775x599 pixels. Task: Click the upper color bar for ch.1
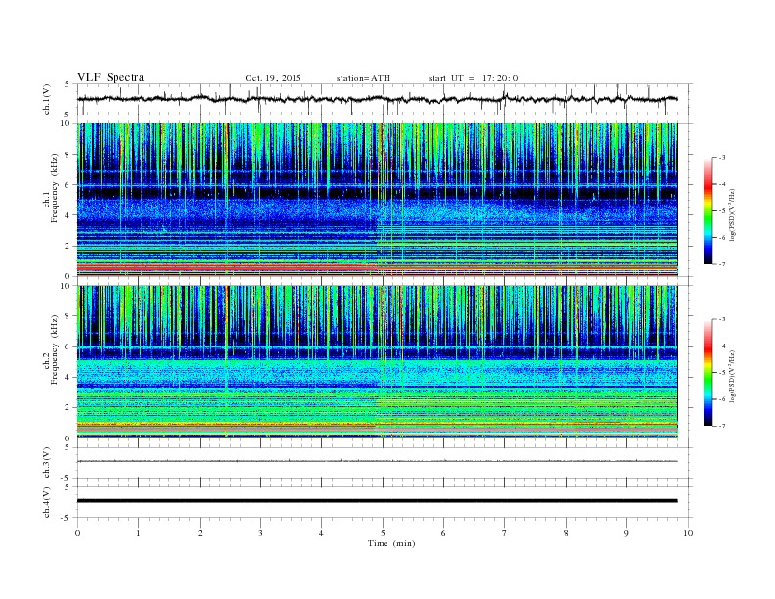point(707,210)
